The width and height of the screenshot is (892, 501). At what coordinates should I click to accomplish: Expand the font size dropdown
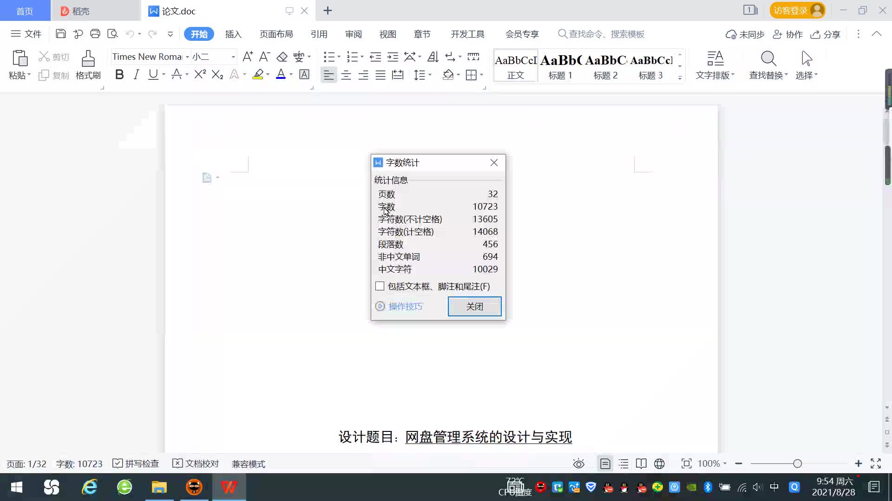click(x=233, y=57)
